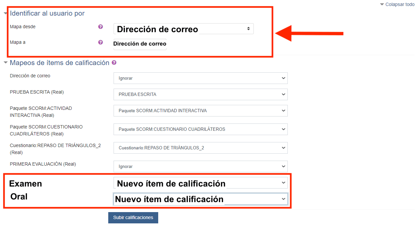This screenshot has width=416, height=234.
Task: Open the SCORM CUESTIONARIO CUADRILÁTEROS mapping dropdown
Action: [x=201, y=129]
